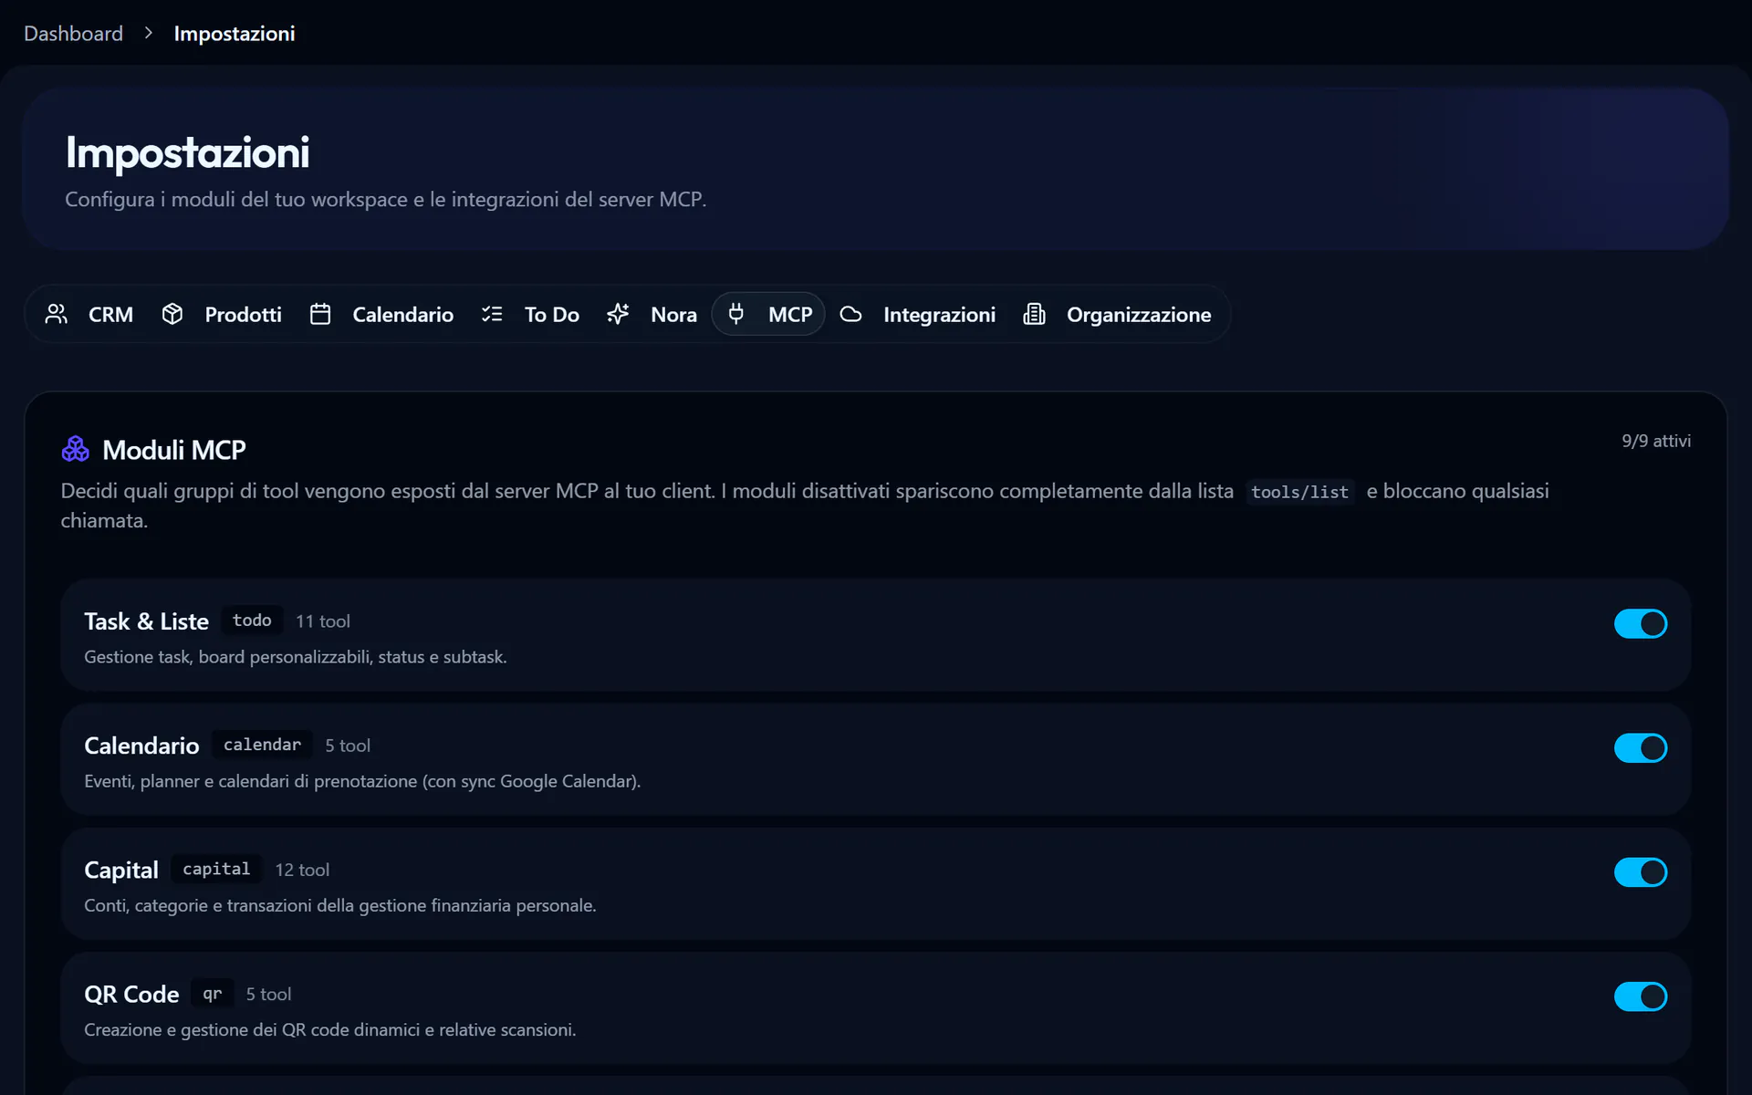
Task: Select the Organizzazione tab label
Action: pyautogui.click(x=1139, y=315)
